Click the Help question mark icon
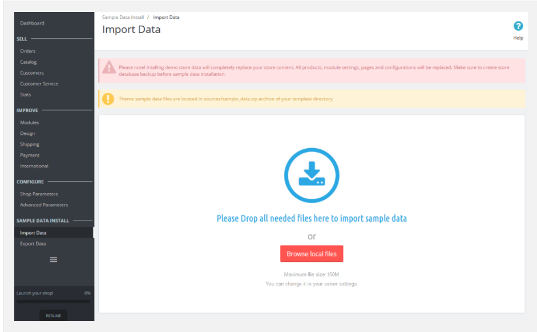 518,26
